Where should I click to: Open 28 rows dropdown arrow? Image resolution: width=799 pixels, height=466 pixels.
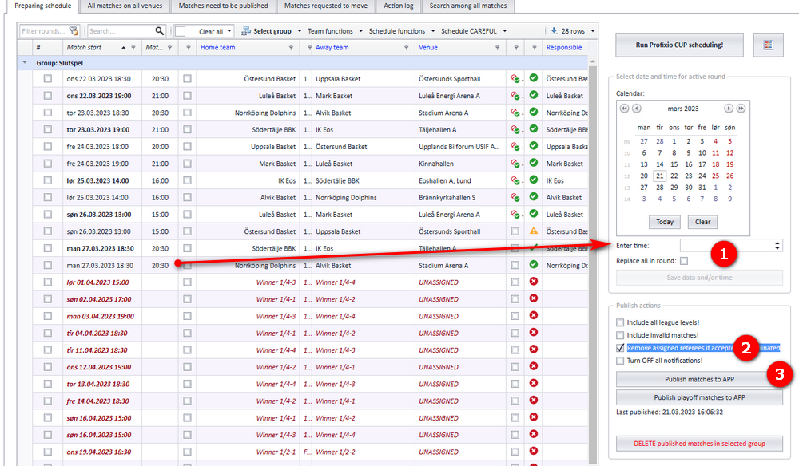point(593,31)
